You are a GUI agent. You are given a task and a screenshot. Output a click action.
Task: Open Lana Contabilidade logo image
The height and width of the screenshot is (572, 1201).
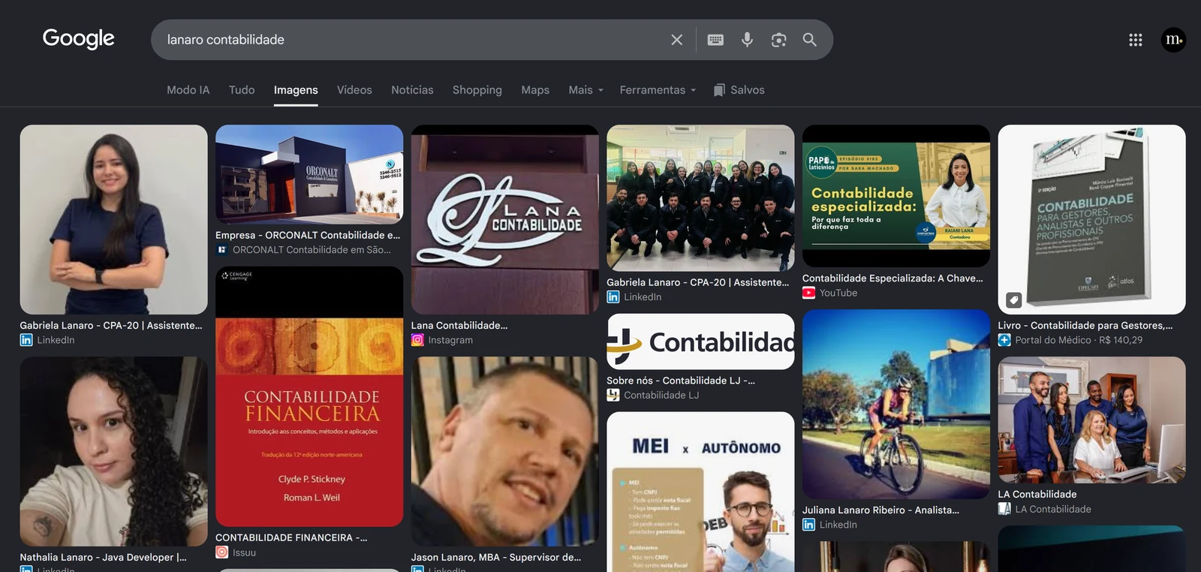click(x=505, y=219)
